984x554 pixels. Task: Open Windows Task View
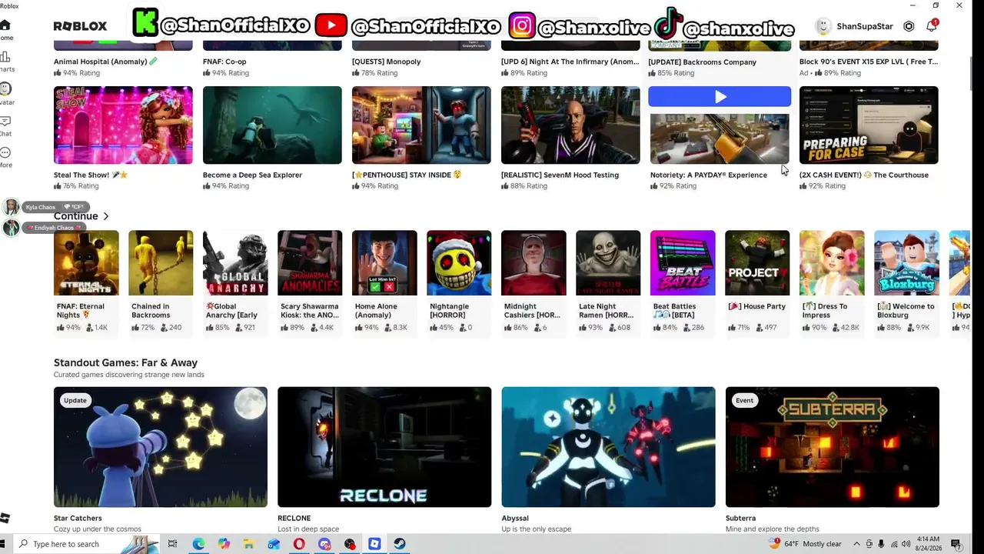coord(172,544)
